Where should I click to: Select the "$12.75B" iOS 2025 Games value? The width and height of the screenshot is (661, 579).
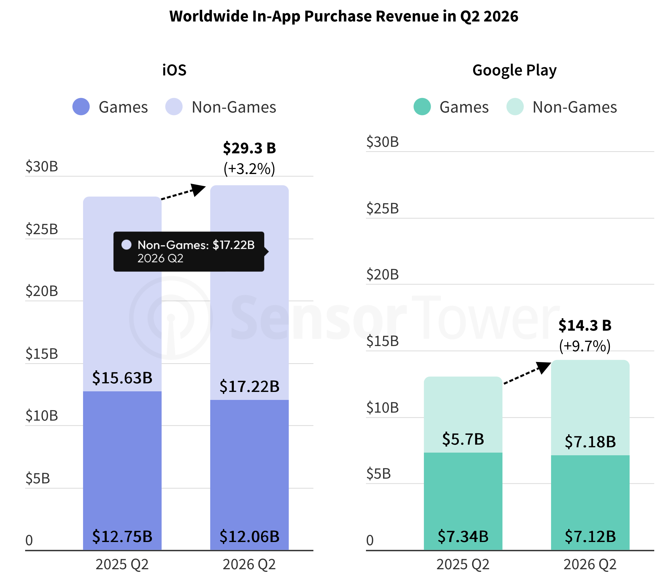(x=122, y=536)
